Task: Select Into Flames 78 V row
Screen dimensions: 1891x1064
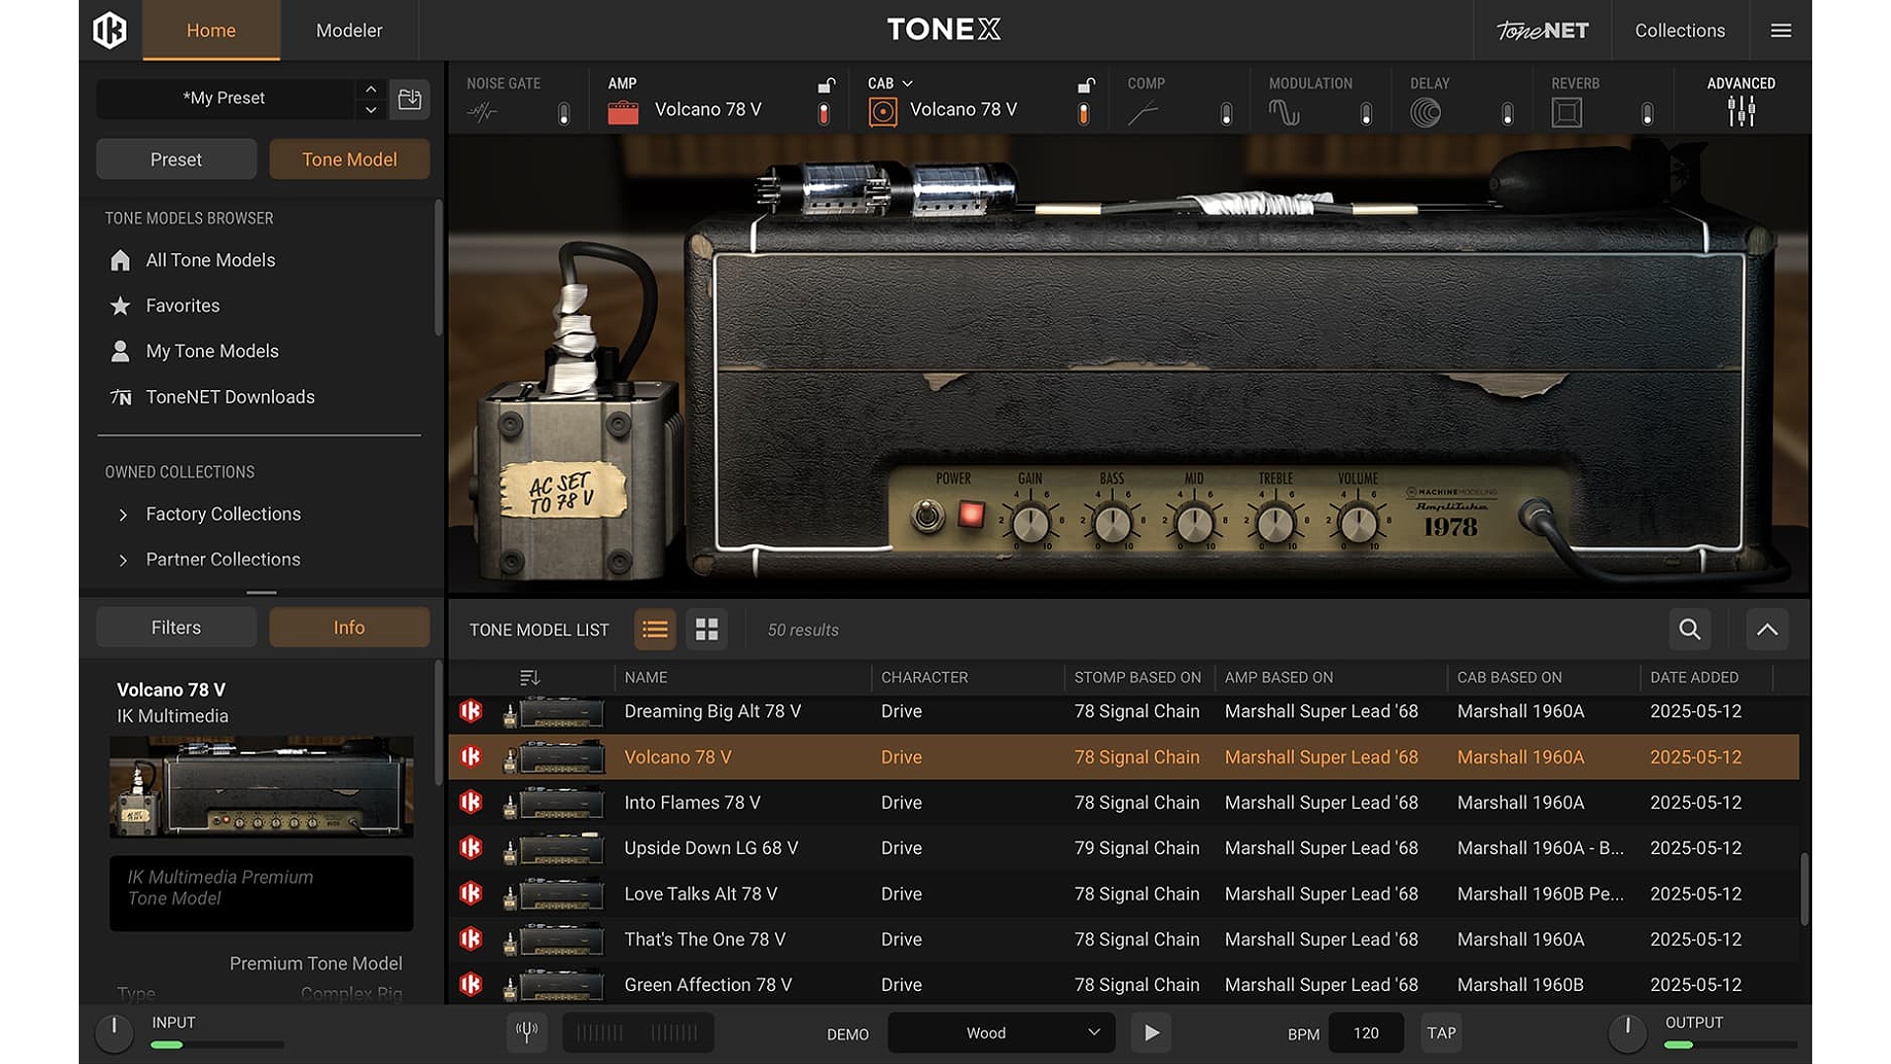Action: [1124, 803]
